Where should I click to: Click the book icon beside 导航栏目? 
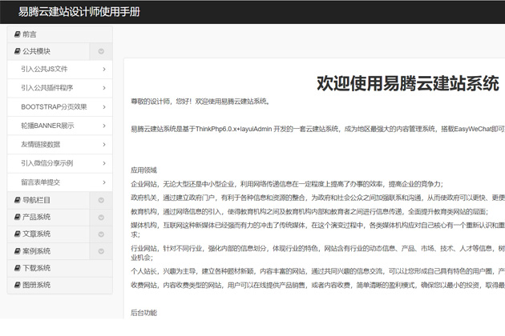tap(18, 200)
